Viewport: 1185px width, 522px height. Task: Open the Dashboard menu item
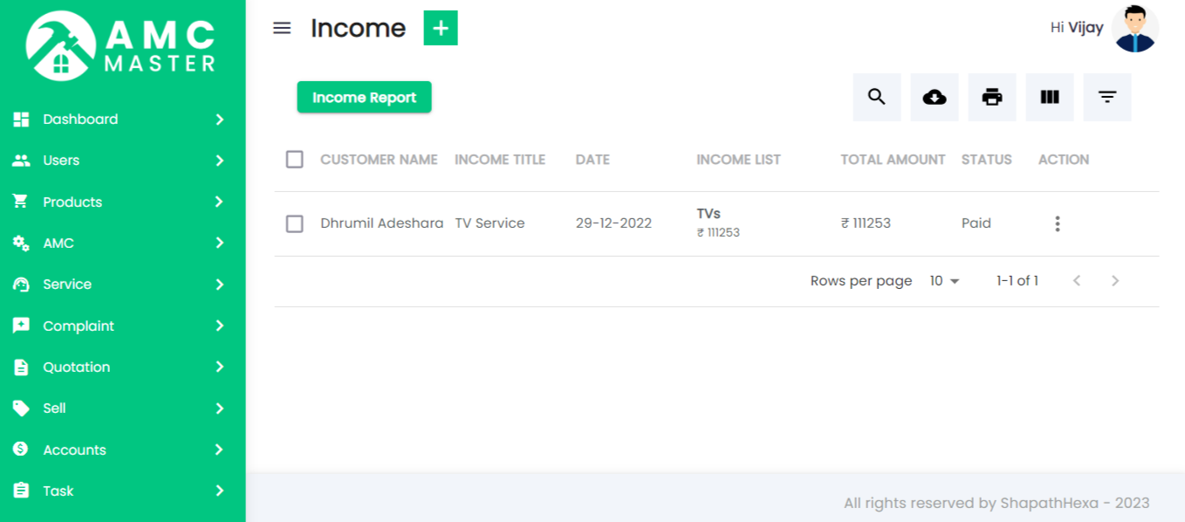(80, 119)
